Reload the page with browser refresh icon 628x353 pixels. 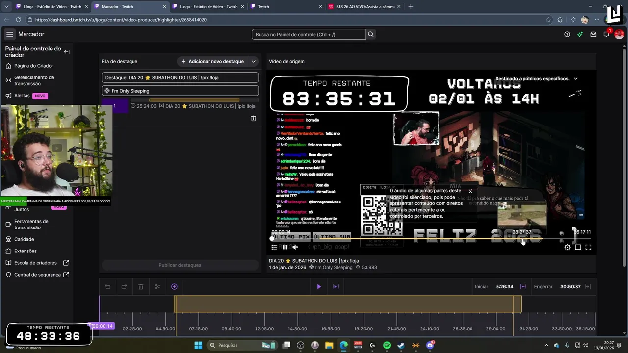pyautogui.click(x=18, y=20)
